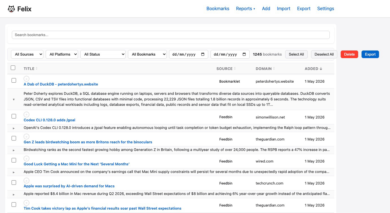The height and width of the screenshot is (213, 390).
Task: Open calendar picker in second date field
Action: click(x=244, y=54)
